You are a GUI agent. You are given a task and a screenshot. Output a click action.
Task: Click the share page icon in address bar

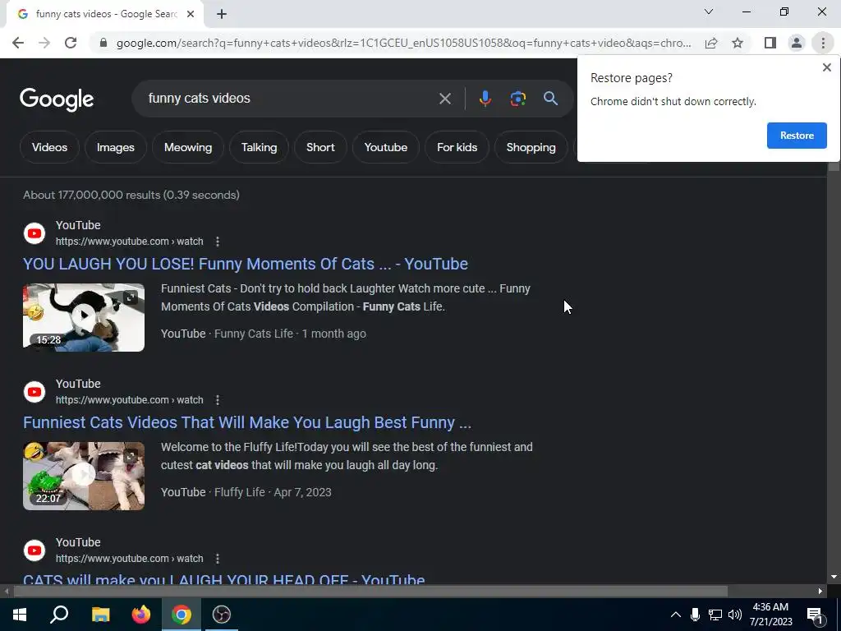pos(711,43)
